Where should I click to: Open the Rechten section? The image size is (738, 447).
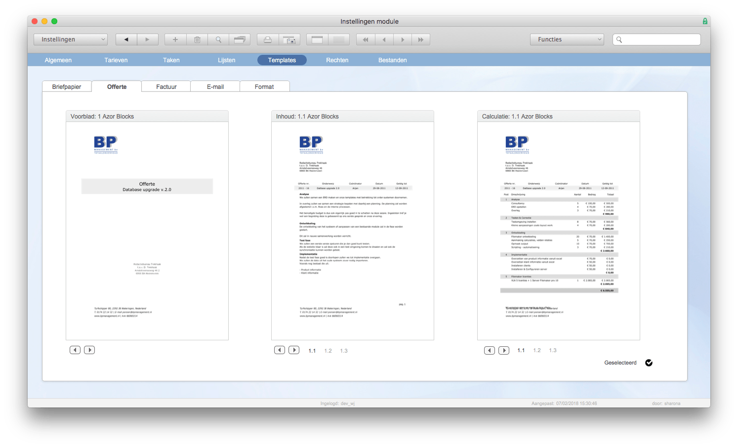point(337,60)
